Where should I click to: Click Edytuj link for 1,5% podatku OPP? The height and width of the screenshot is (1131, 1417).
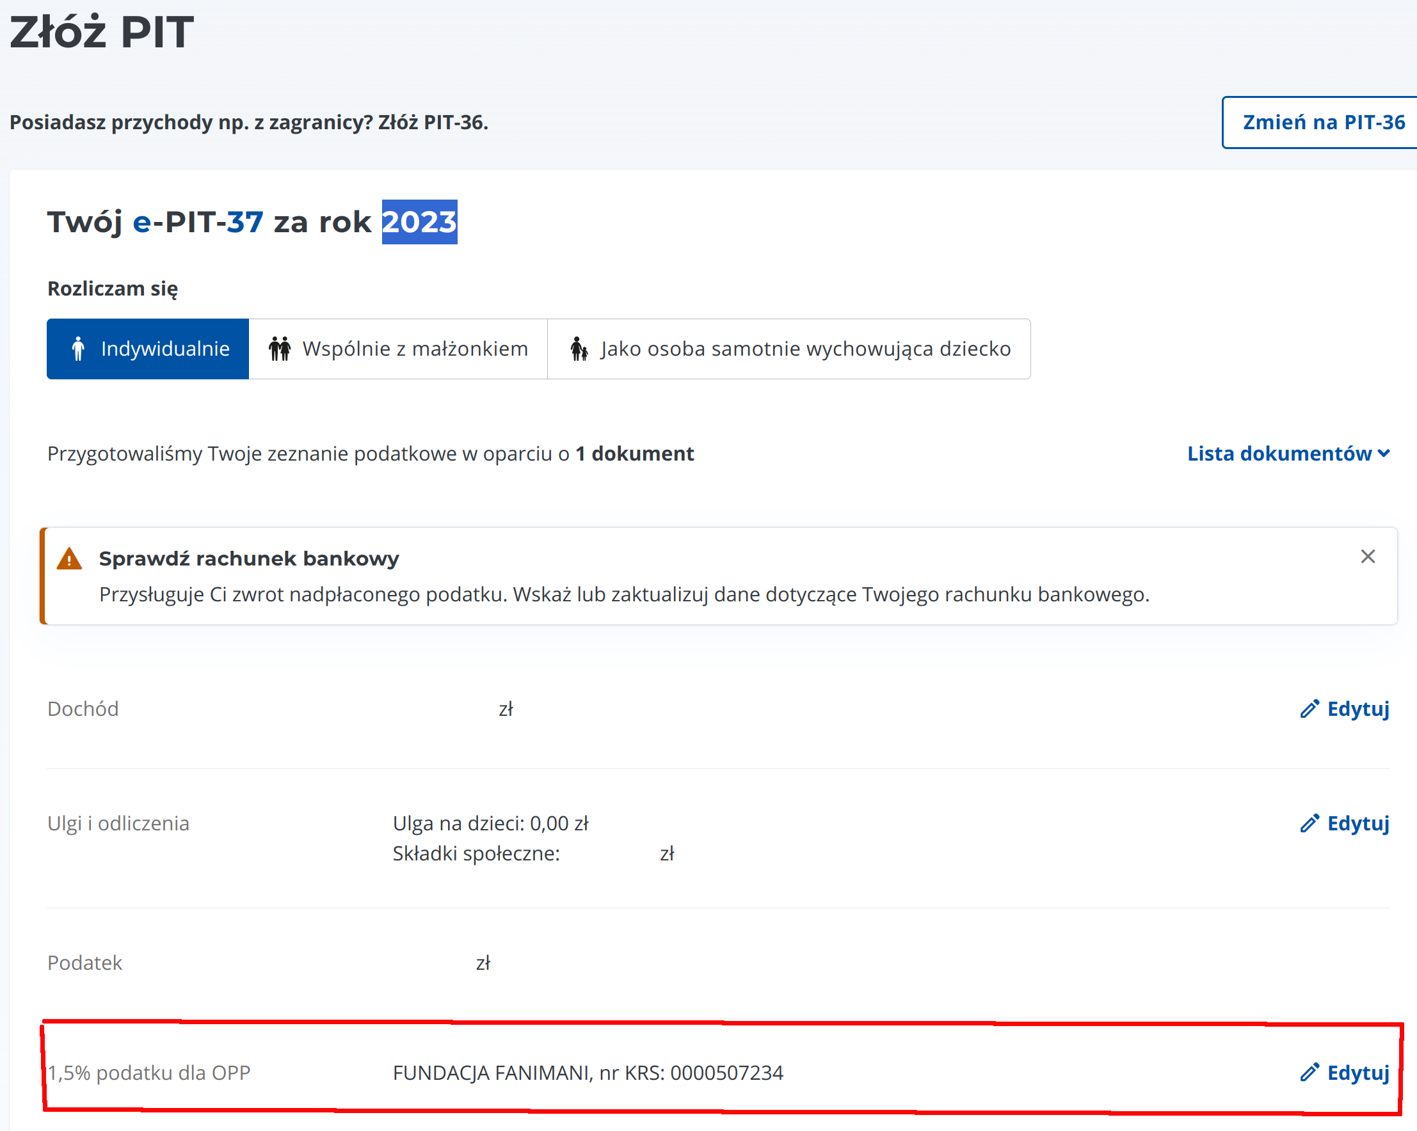coord(1358,1073)
